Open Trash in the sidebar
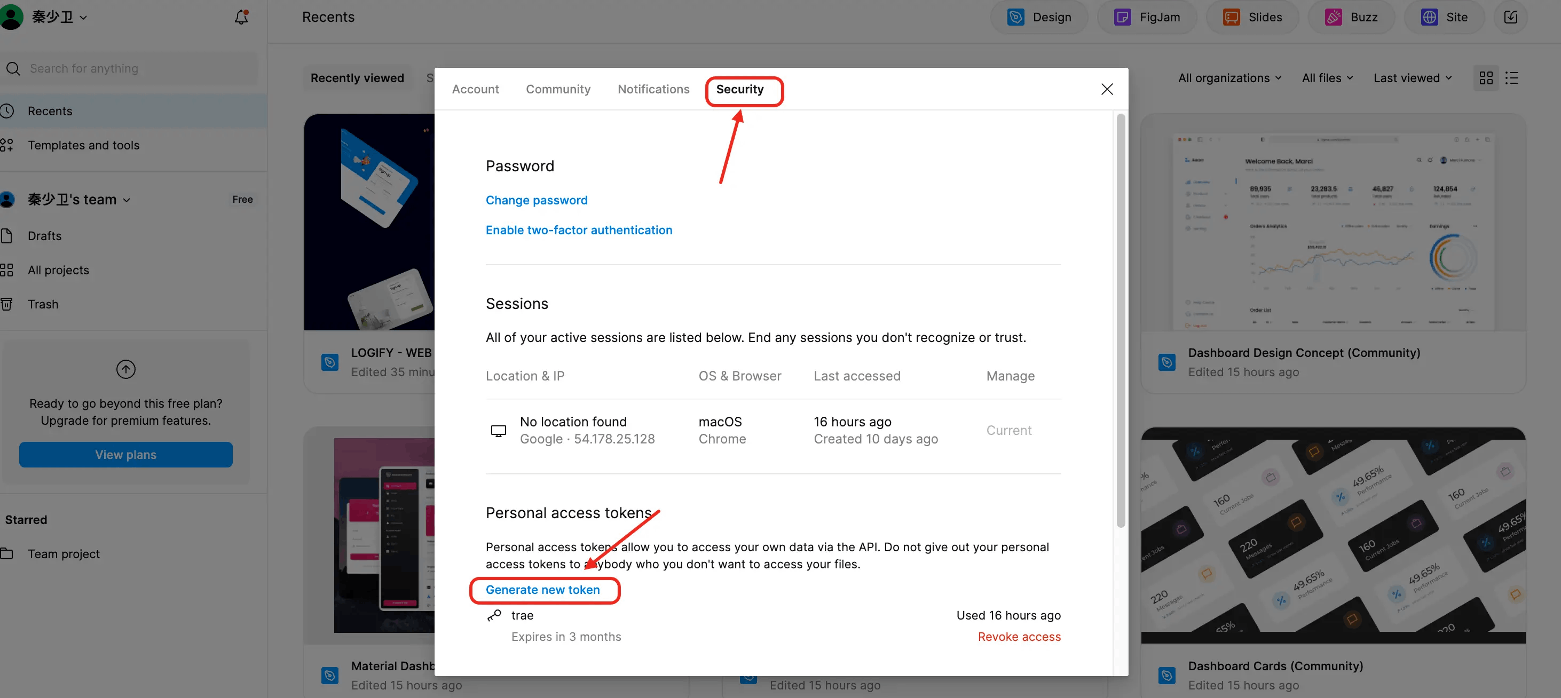 click(x=43, y=304)
